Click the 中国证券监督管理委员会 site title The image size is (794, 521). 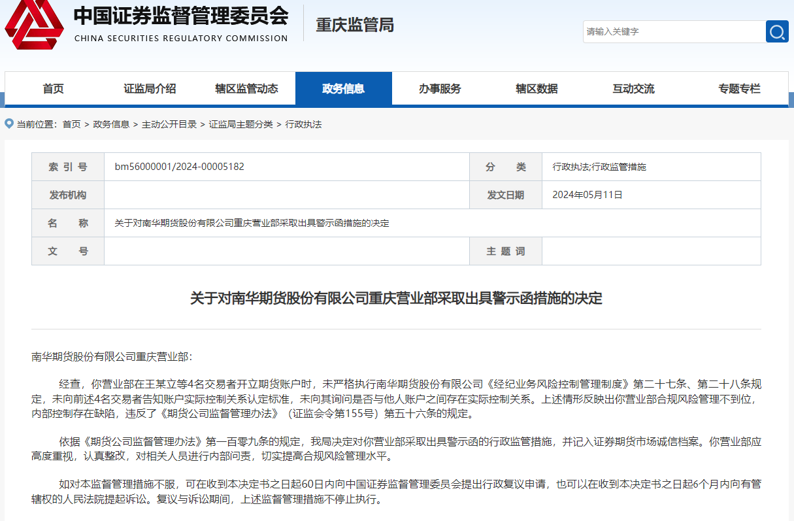click(181, 16)
